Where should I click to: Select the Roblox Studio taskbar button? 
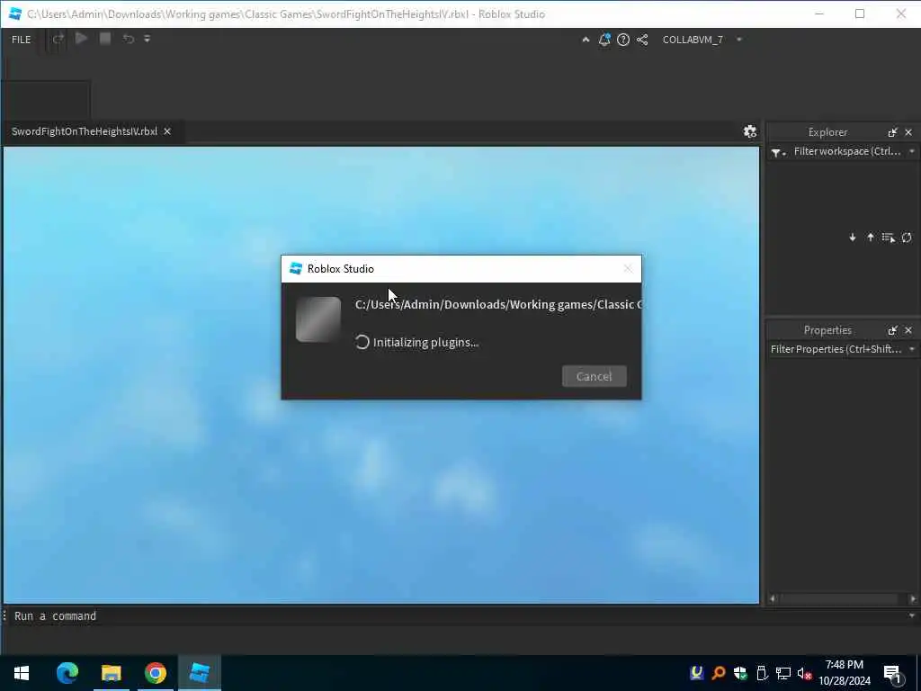[x=200, y=673]
